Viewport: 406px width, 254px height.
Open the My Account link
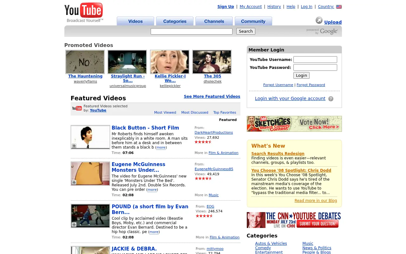pyautogui.click(x=251, y=7)
